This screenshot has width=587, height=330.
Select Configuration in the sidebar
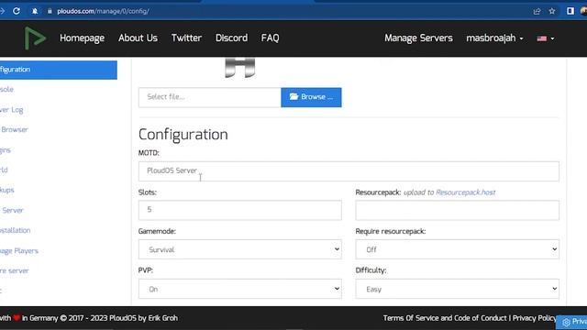(x=59, y=70)
